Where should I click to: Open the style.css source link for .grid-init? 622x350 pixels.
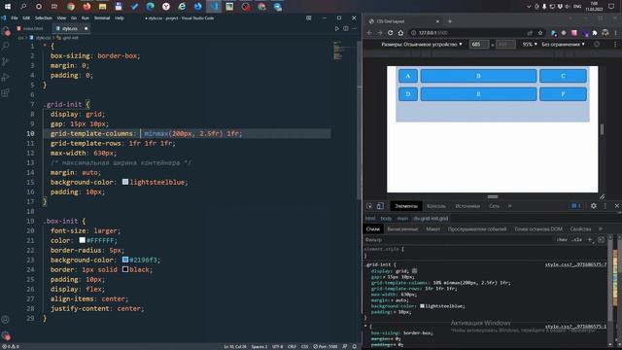coord(575,264)
